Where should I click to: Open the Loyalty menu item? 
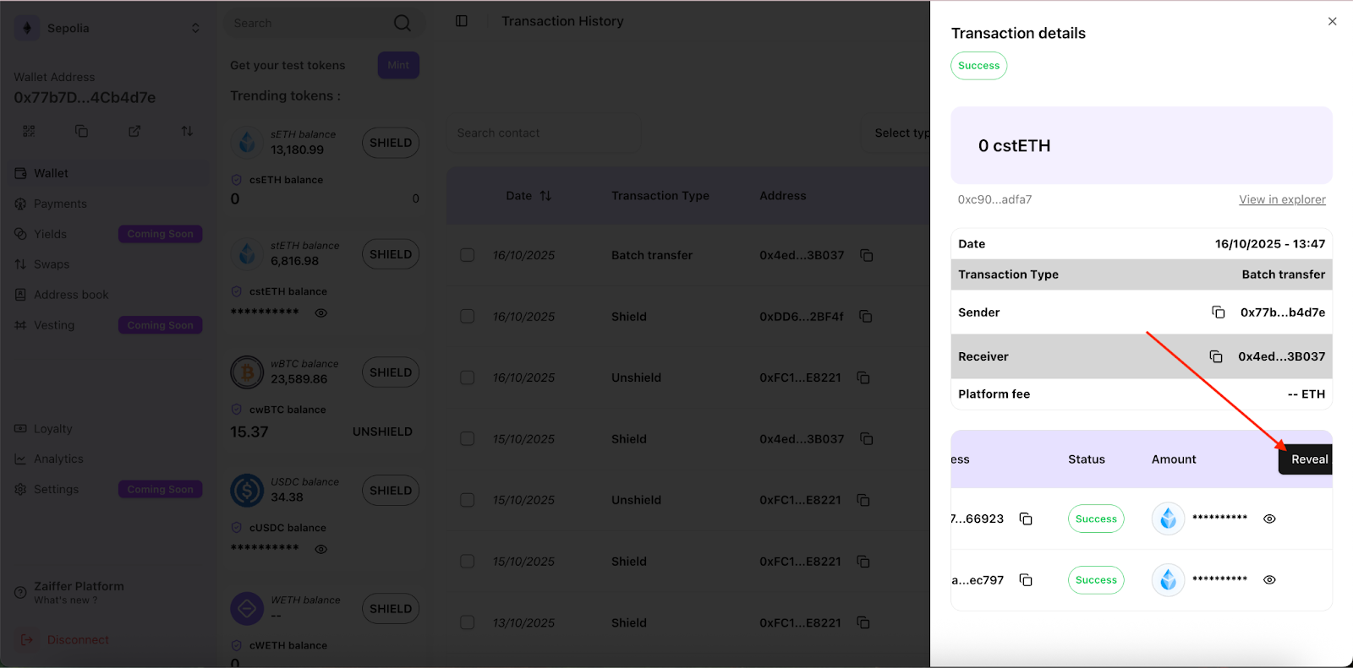click(108, 429)
